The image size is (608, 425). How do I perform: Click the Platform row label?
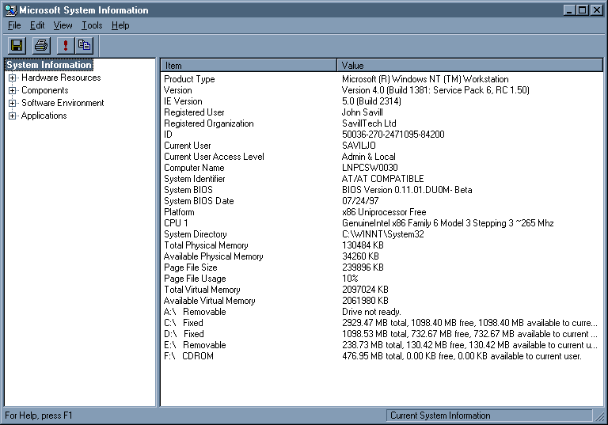tap(179, 212)
